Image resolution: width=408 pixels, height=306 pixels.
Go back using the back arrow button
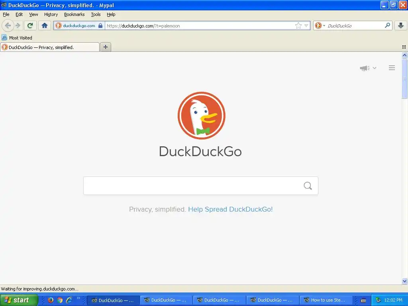point(8,25)
